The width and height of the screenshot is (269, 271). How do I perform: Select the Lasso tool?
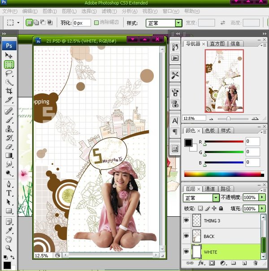[x=9, y=73]
